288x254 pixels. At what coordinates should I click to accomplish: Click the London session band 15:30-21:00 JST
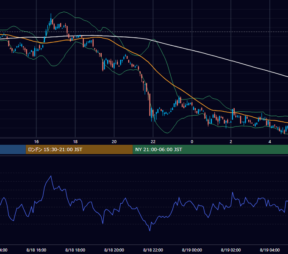click(79, 149)
